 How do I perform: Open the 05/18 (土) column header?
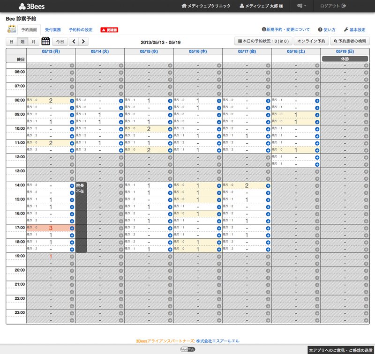click(296, 52)
